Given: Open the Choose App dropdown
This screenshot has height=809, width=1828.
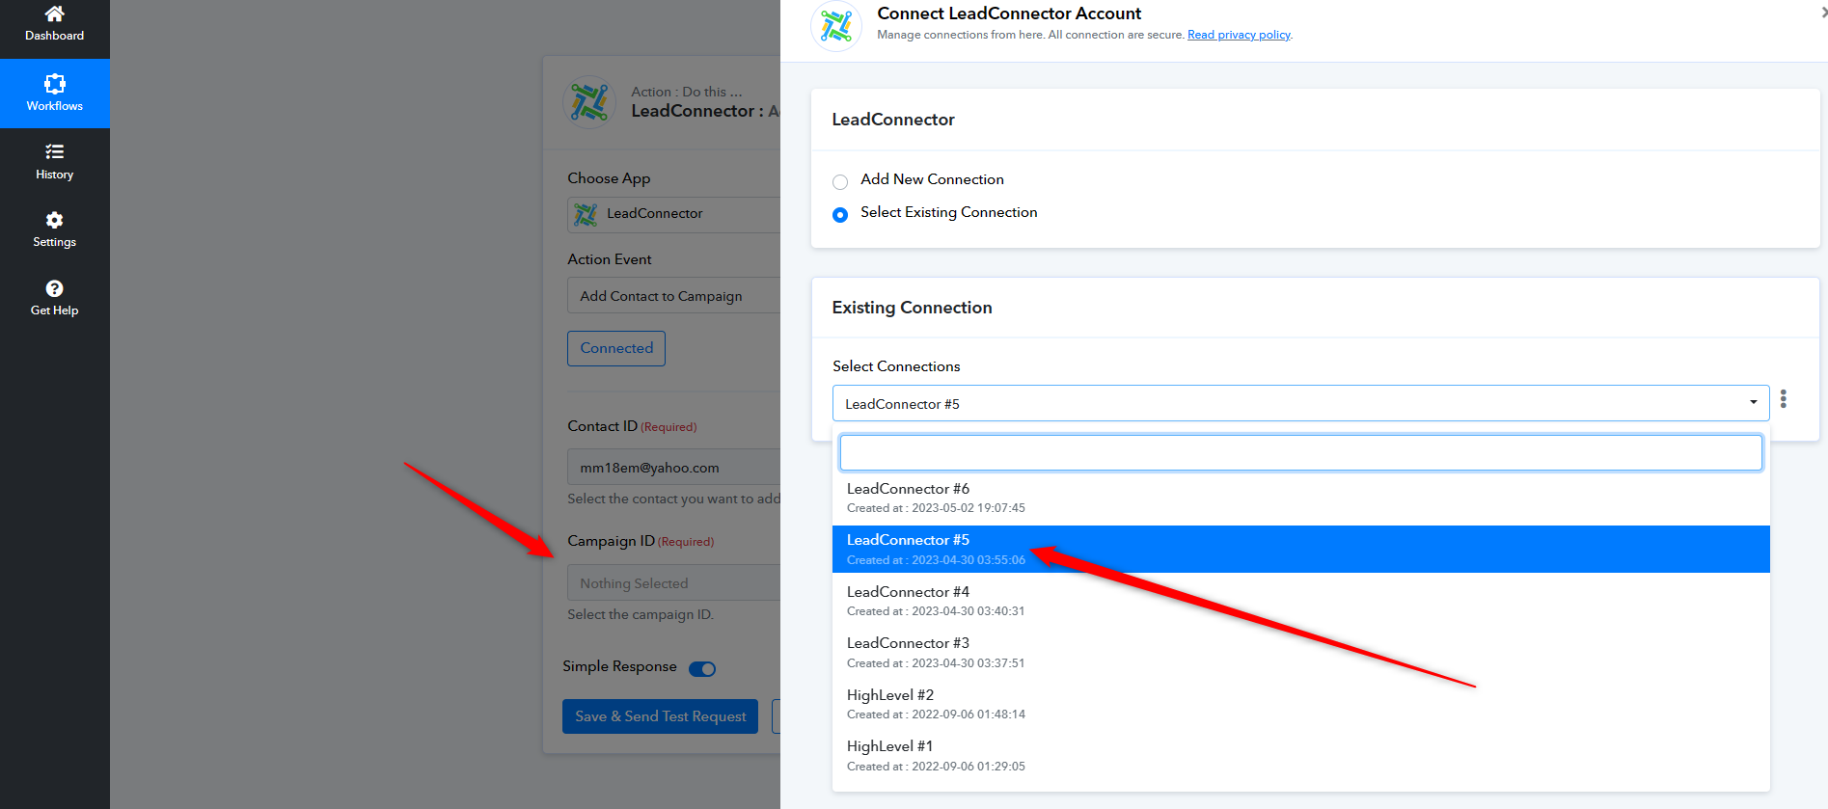Looking at the screenshot, I should [673, 214].
